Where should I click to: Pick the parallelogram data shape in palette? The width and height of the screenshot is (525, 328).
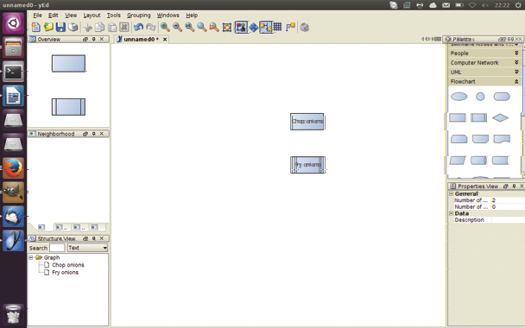tap(458, 161)
